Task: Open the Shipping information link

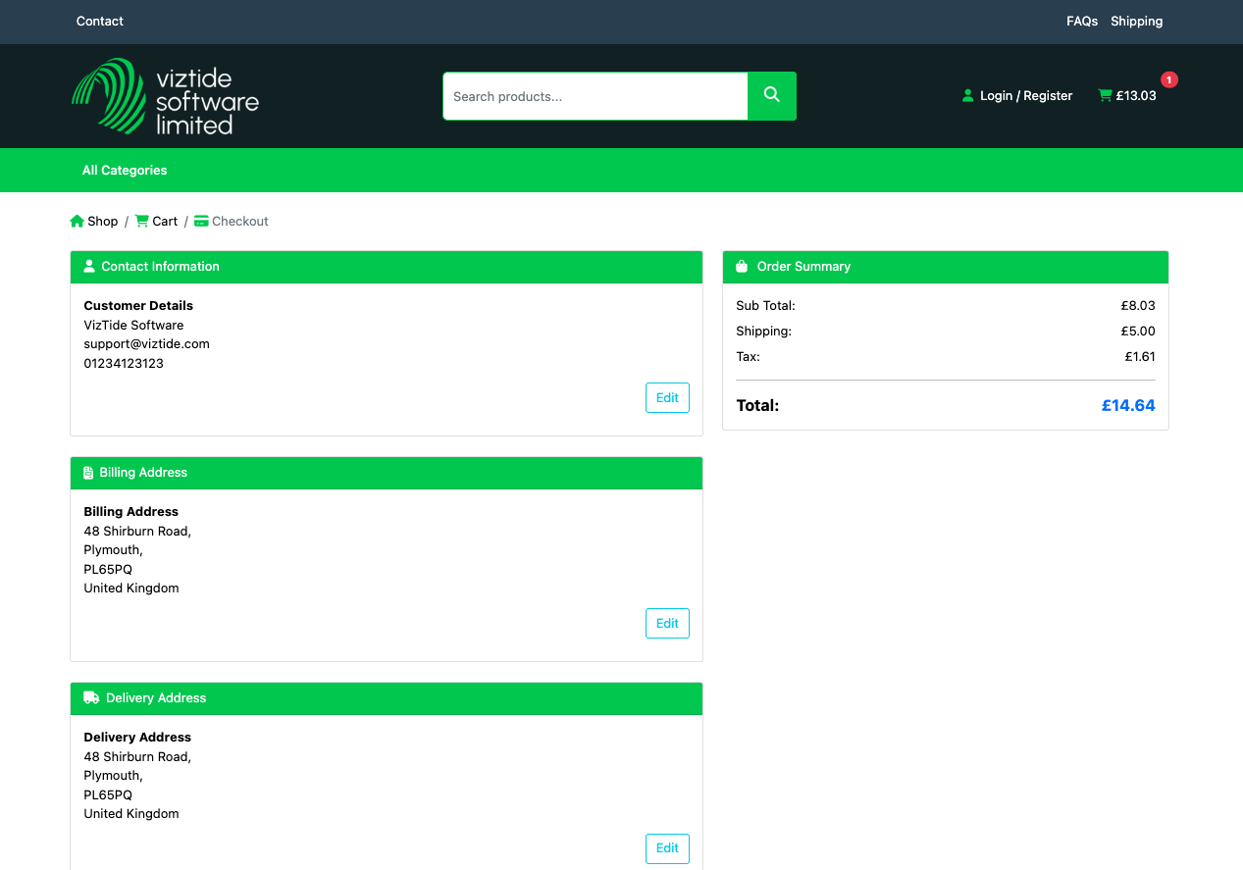Action: pyautogui.click(x=1136, y=22)
